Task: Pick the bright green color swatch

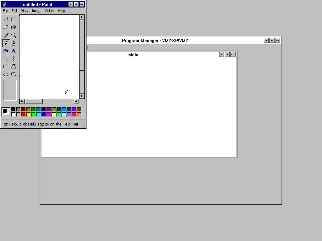Action: [33, 114]
